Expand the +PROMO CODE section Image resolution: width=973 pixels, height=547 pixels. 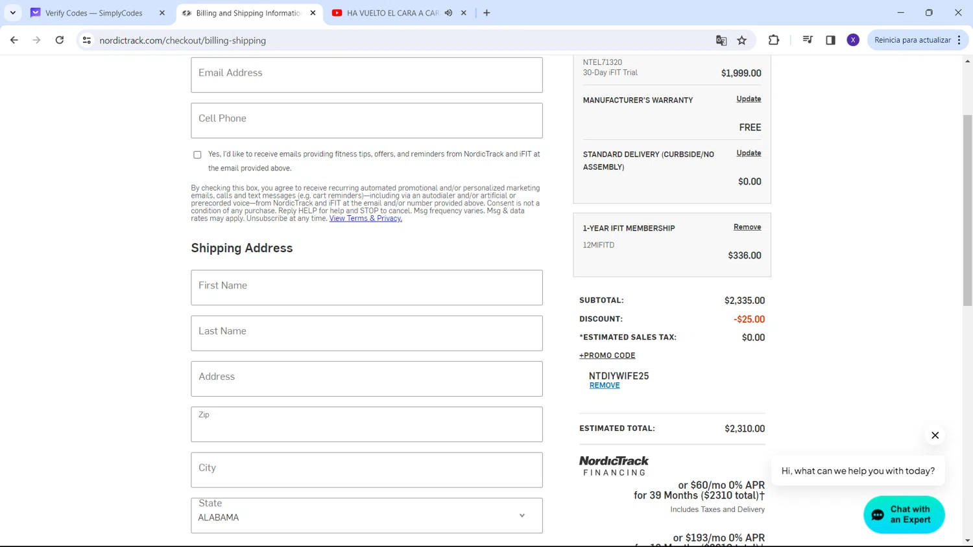coord(607,355)
